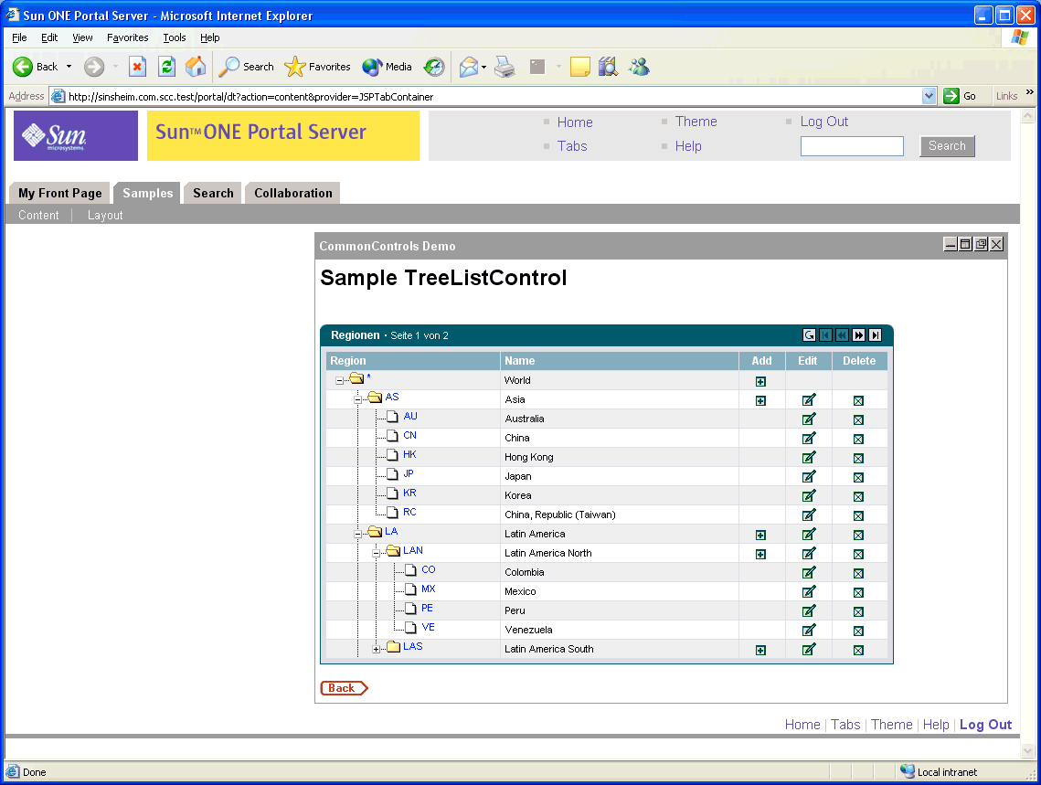Open the Content link
1041x785 pixels.
38,215
